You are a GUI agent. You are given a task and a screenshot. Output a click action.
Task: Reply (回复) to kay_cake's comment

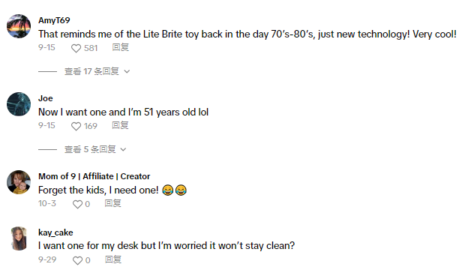coord(113,259)
